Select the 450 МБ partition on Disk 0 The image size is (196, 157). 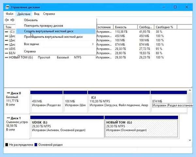coord(47,102)
